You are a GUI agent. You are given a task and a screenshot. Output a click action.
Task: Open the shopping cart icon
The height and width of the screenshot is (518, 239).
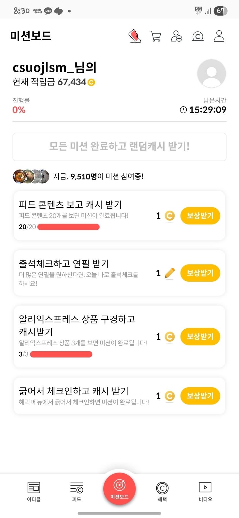[155, 36]
